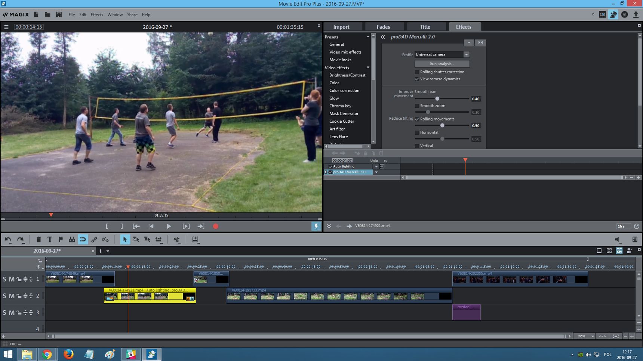Screen dimensions: 643x361
Task: Click the monitor hamburger menu icon
Action: [6, 27]
